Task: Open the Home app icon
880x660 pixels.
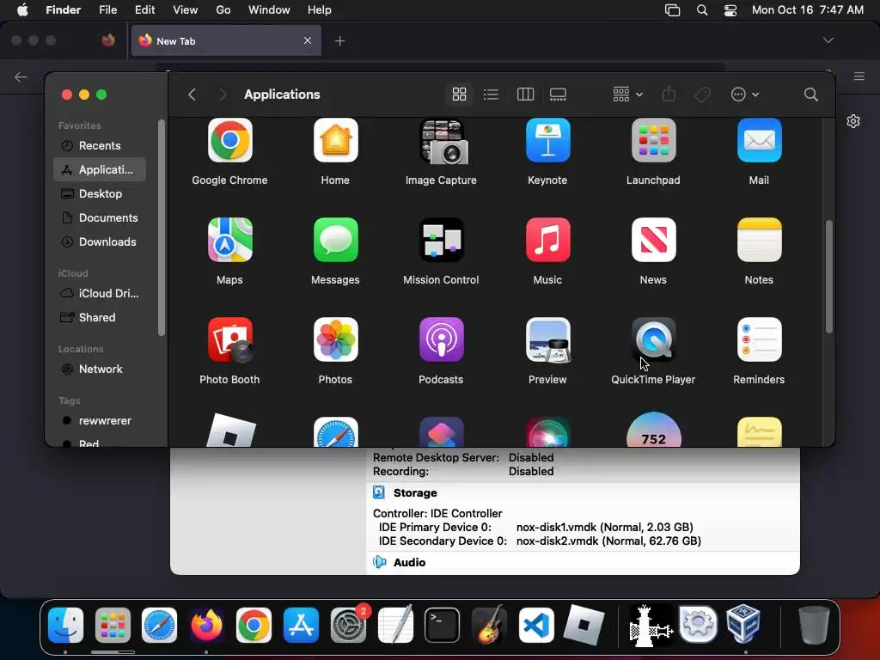Action: pos(336,140)
